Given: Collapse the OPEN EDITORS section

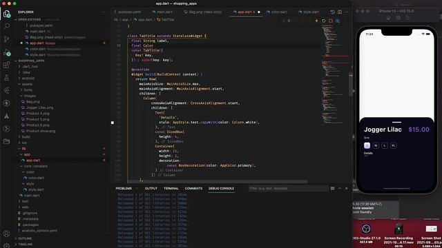Looking at the screenshot, I should click(29, 20).
